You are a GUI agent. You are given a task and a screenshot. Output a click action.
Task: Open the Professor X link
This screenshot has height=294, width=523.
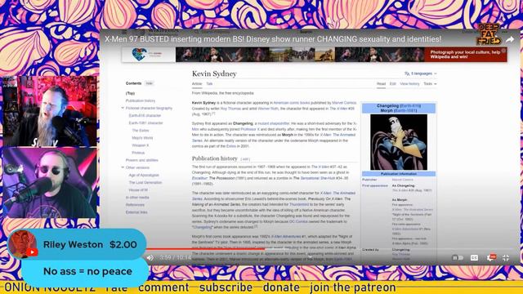pos(250,129)
